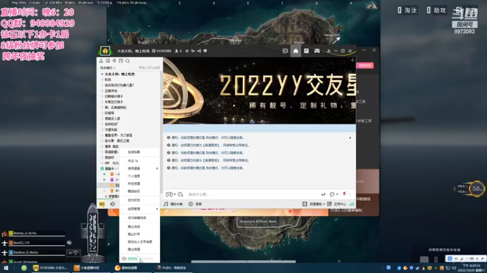
Task: Open the game controller icon in YY header
Action: 317,51
